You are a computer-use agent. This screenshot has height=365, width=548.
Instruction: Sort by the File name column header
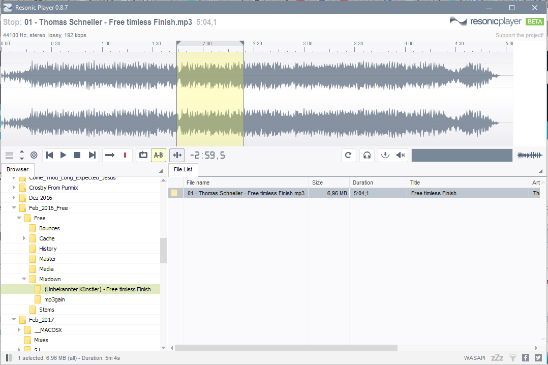tap(246, 182)
